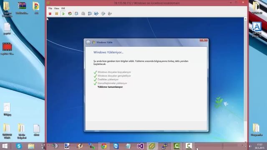Click the console scrollbar down arrow
Screen dimensions: 267x150
[245, 141]
